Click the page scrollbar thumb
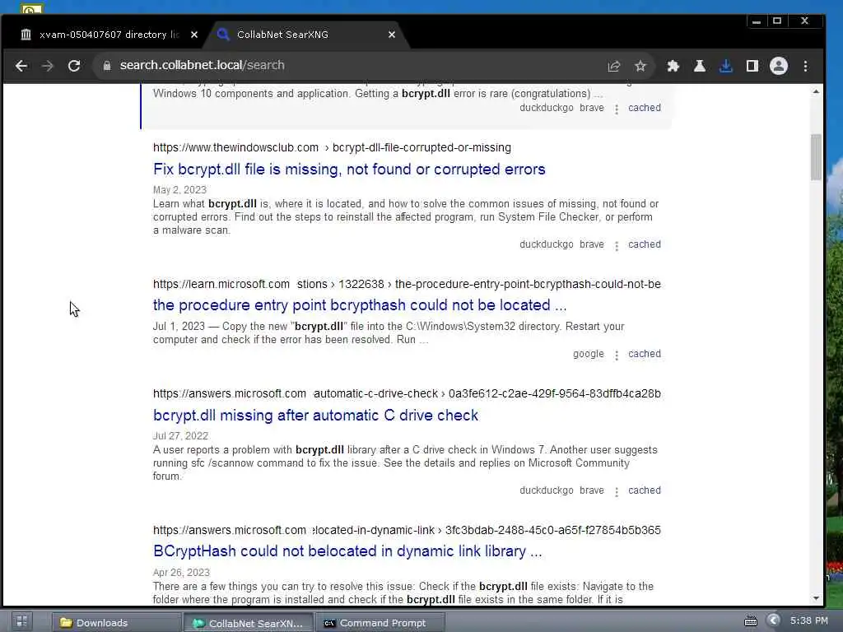This screenshot has width=843, height=632. tap(816, 157)
